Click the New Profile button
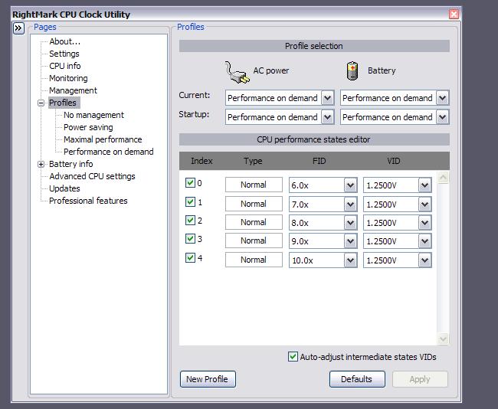 [x=208, y=379]
